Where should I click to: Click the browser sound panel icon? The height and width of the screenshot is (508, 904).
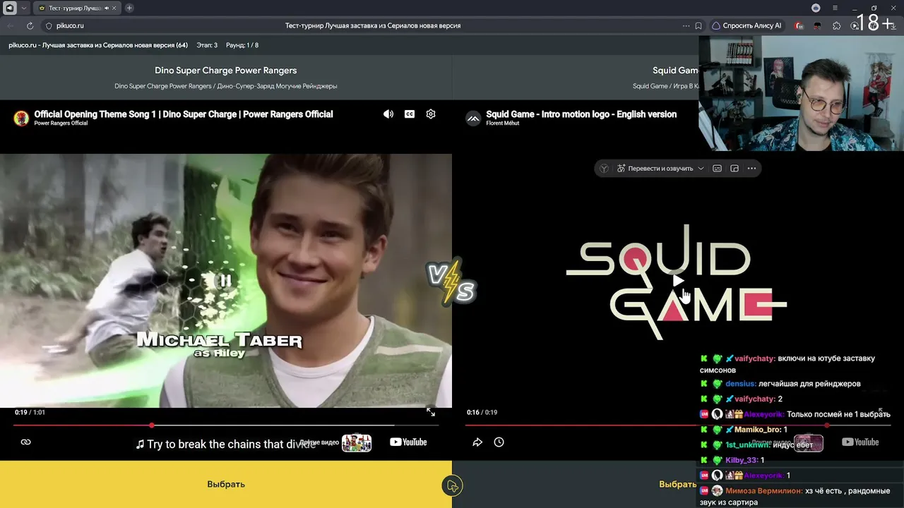(x=9, y=8)
